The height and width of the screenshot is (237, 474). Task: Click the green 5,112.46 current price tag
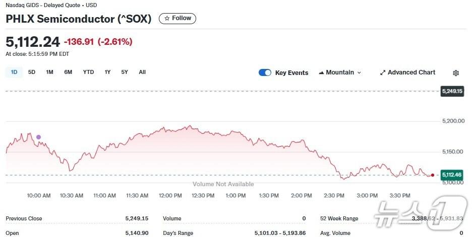coord(452,175)
